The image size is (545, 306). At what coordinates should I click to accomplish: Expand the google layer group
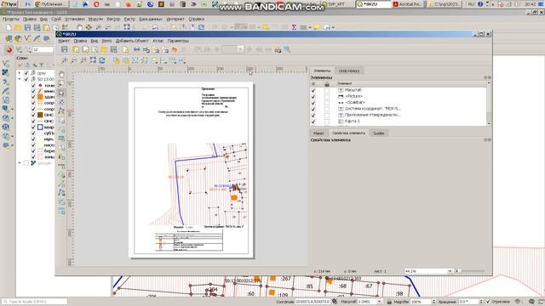pyautogui.click(x=20, y=163)
